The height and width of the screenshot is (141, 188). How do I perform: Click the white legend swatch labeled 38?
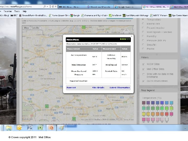pyautogui.click(x=167, y=119)
